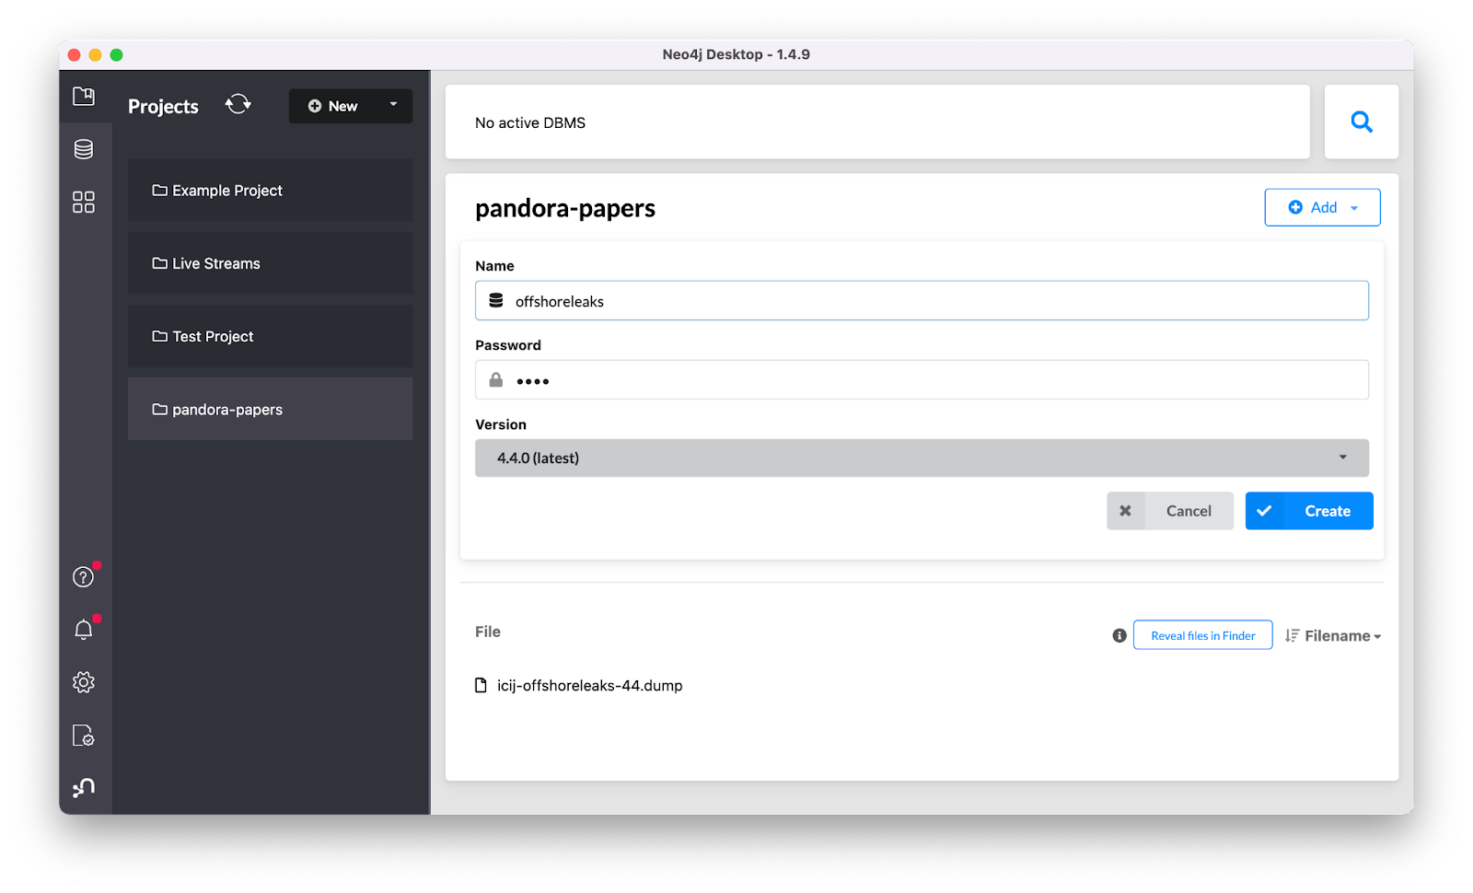Click the File section label
This screenshot has width=1473, height=893.
[x=488, y=632]
